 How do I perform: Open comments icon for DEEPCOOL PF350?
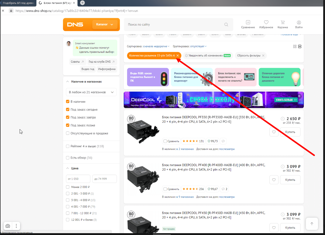coord(223,141)
